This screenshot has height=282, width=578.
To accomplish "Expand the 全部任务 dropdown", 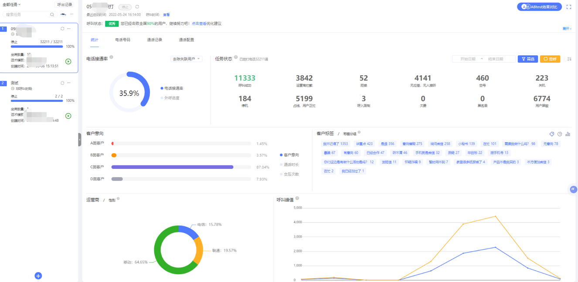I will (12, 4).
